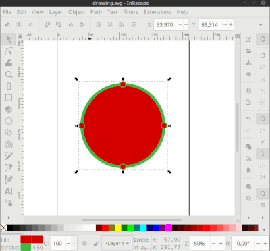Select the Star polygon tool

coord(9,133)
